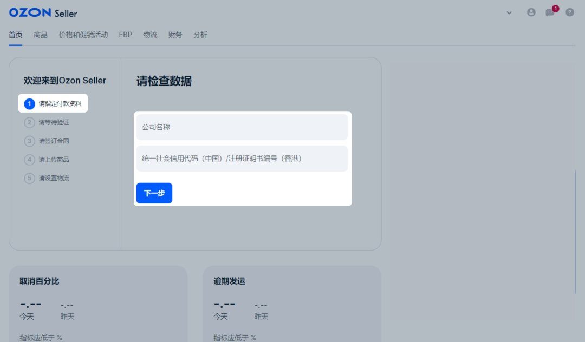Open the user account profile icon

[531, 12]
